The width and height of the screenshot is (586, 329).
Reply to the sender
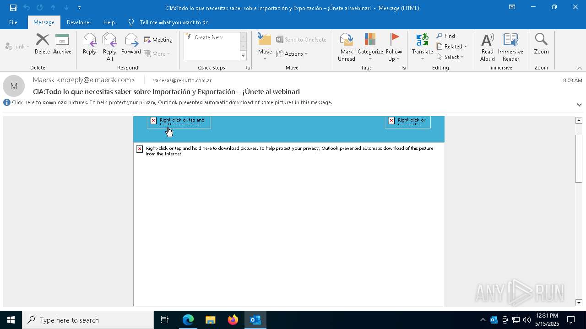click(90, 44)
